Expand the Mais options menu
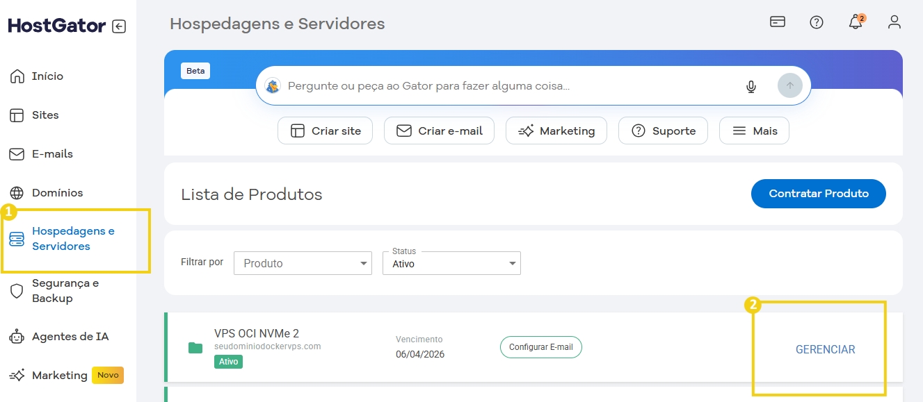The height and width of the screenshot is (402, 923). pos(754,131)
